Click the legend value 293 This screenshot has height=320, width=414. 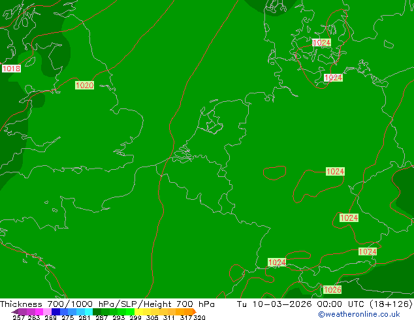(119, 317)
